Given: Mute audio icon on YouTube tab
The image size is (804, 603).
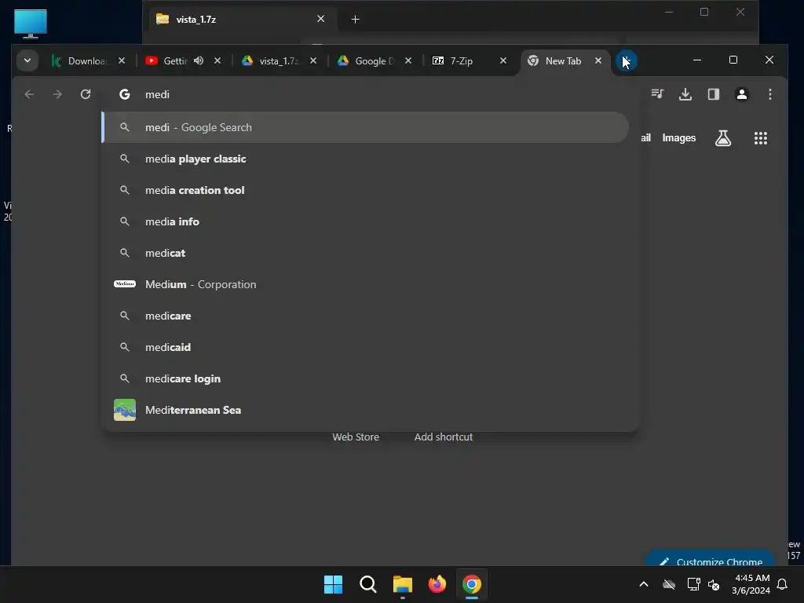Looking at the screenshot, I should point(199,60).
